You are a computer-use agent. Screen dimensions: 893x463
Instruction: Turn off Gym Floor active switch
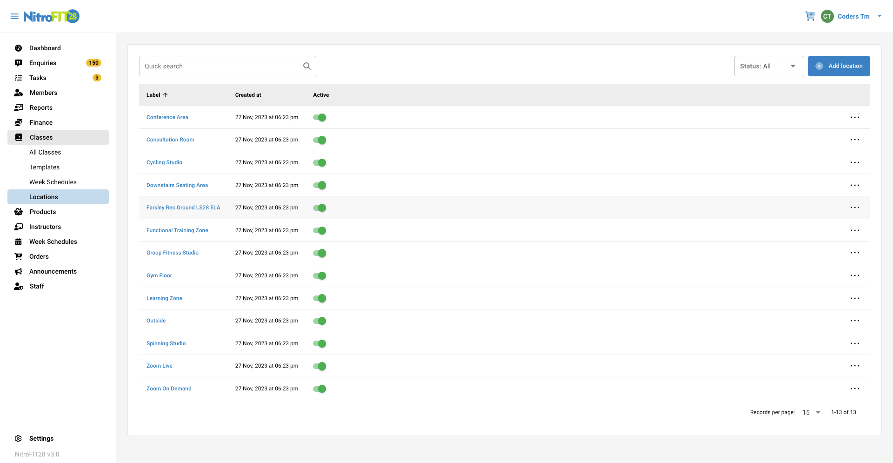pyautogui.click(x=320, y=275)
